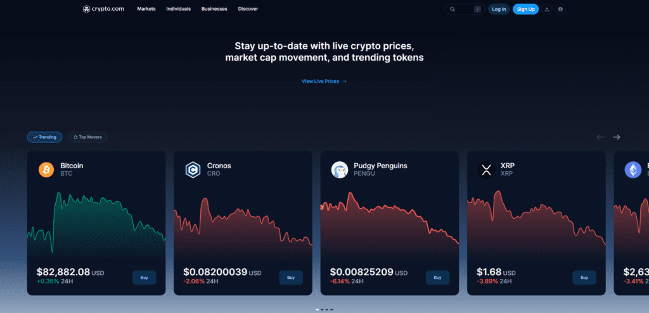
Task: Click the left carousel arrow
Action: point(600,137)
